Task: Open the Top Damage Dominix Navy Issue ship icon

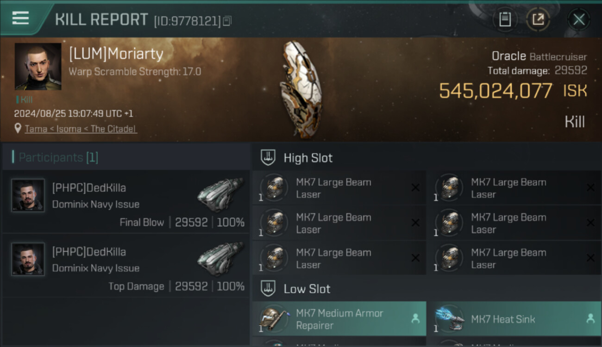Action: coord(220,259)
